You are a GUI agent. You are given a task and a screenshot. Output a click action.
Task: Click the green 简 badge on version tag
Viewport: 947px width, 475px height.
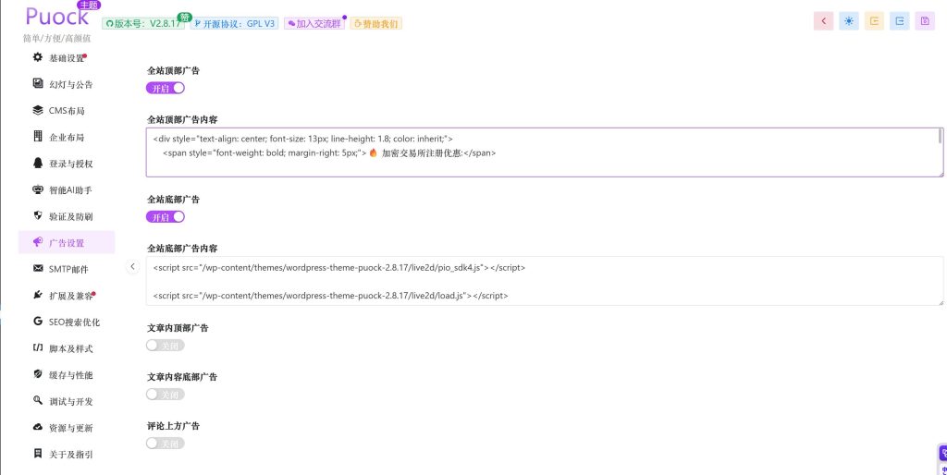pyautogui.click(x=185, y=17)
